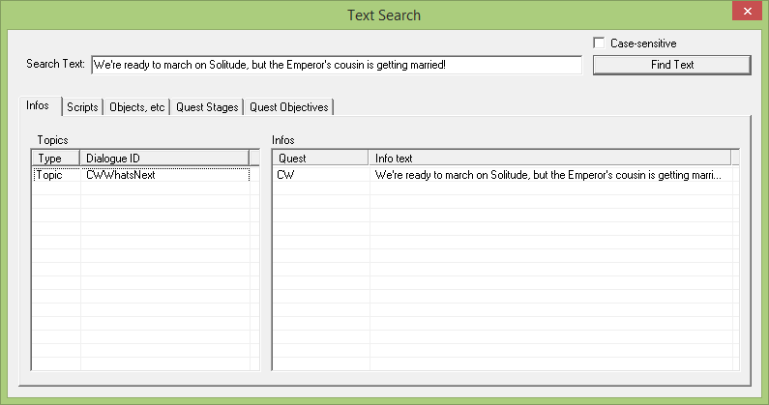Screen dimensions: 769x405
Task: Click the blank area below the CWWhatsNext row
Action: [145, 271]
